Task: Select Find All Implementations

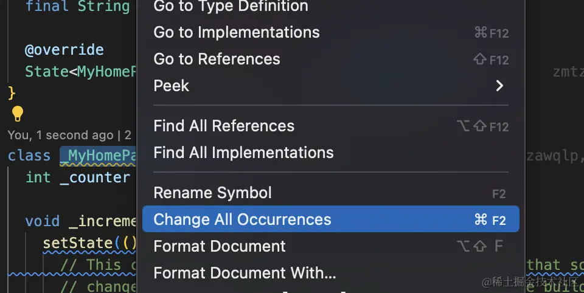Action: [x=243, y=153]
